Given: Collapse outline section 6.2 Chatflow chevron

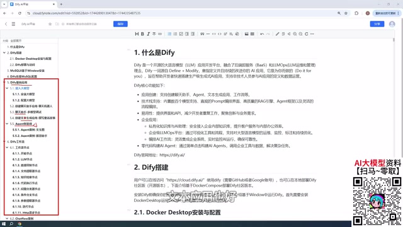Looking at the screenshot, I should coord(7,219).
